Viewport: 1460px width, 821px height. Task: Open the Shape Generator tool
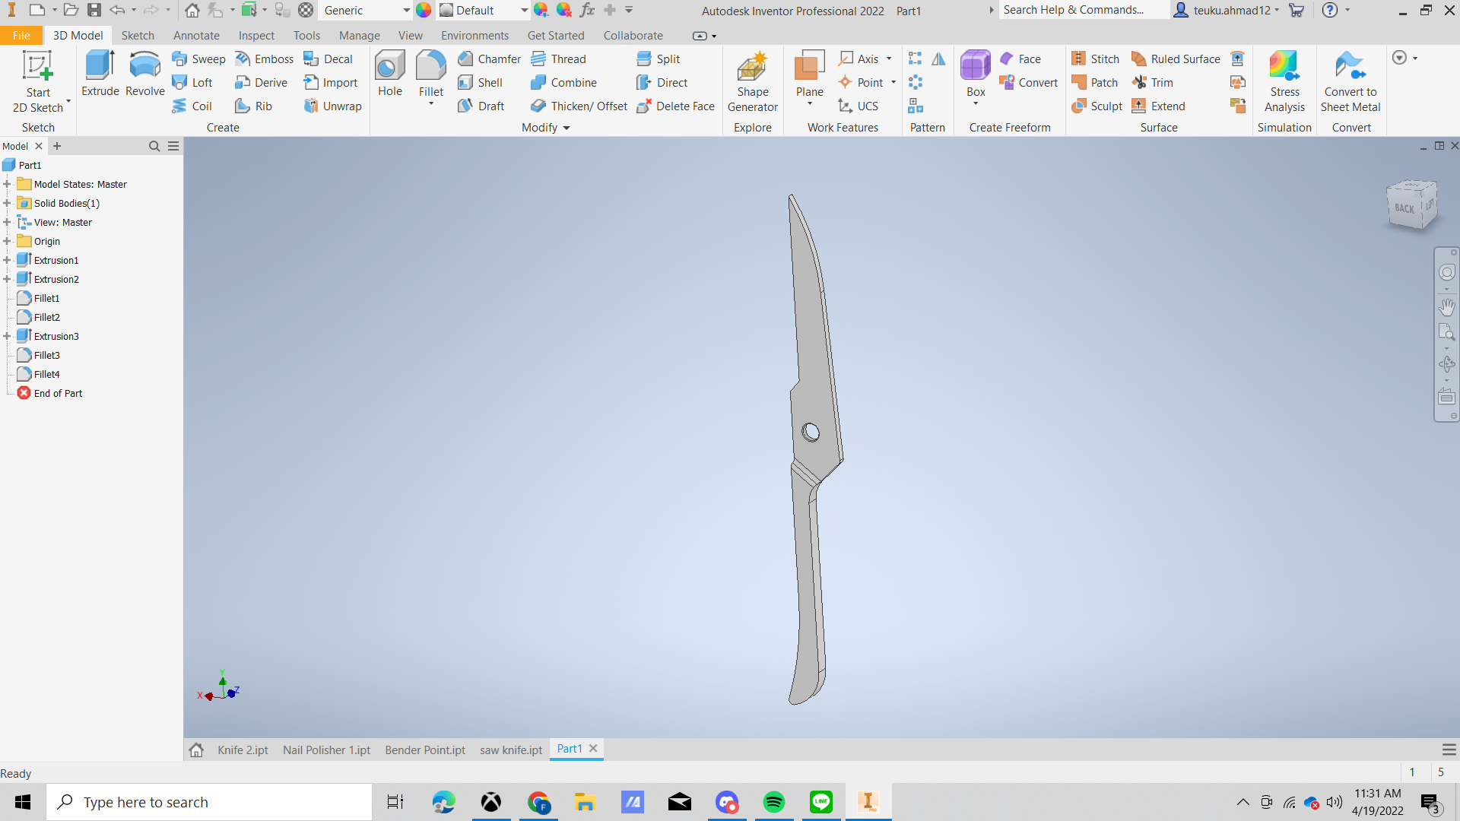tap(752, 82)
